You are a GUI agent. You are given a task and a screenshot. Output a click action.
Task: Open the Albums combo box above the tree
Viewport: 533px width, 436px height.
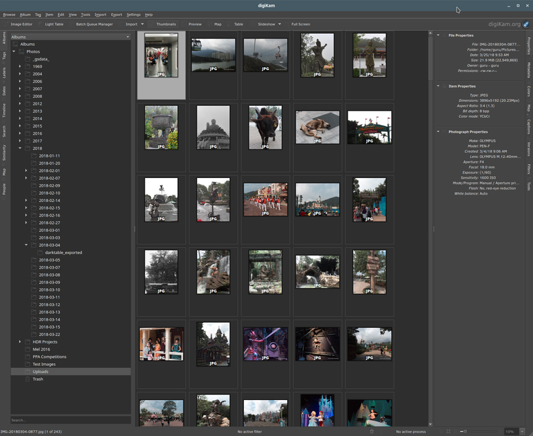coord(71,37)
